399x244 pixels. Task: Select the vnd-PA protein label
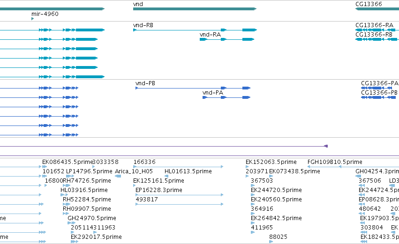click(x=213, y=93)
